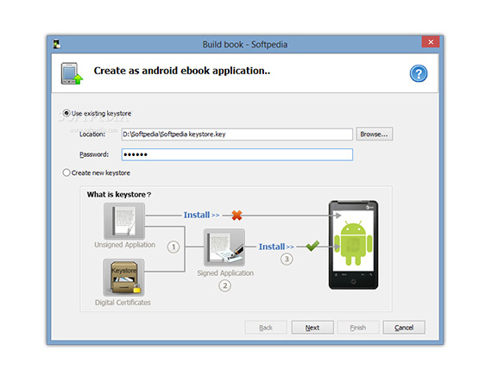Focus the keystore Password field
The height and width of the screenshot is (388, 492).
[x=237, y=154]
